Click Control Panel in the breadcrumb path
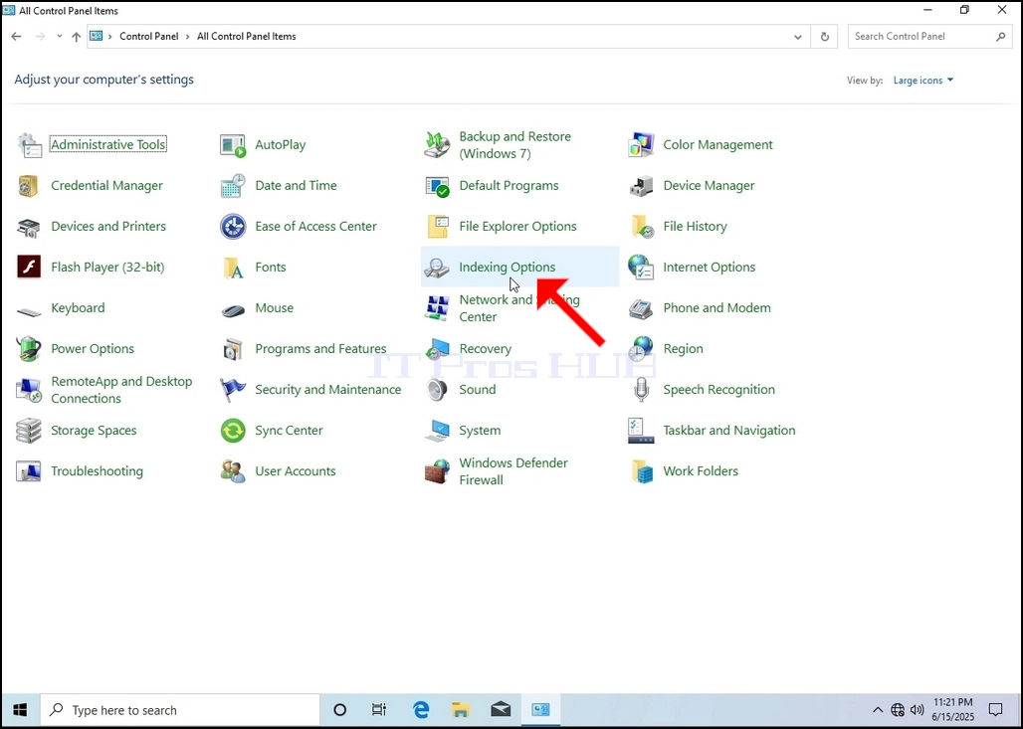The width and height of the screenshot is (1023, 729). pyautogui.click(x=148, y=37)
